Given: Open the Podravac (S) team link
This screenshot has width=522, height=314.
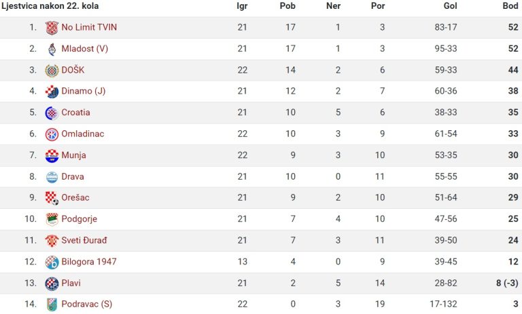Looking at the screenshot, I should (87, 304).
